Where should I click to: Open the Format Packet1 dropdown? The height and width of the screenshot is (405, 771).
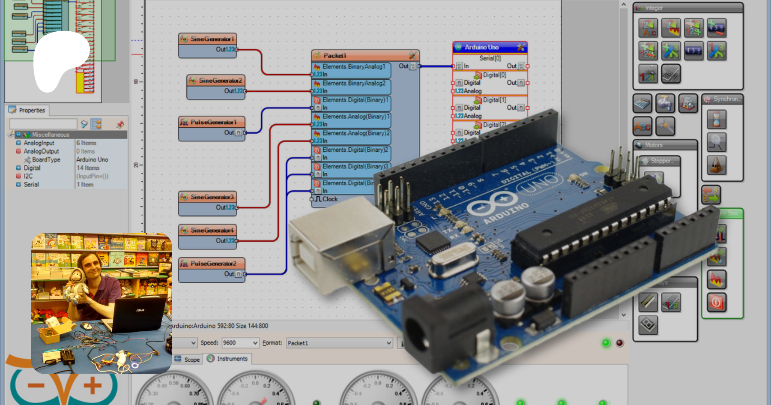388,343
